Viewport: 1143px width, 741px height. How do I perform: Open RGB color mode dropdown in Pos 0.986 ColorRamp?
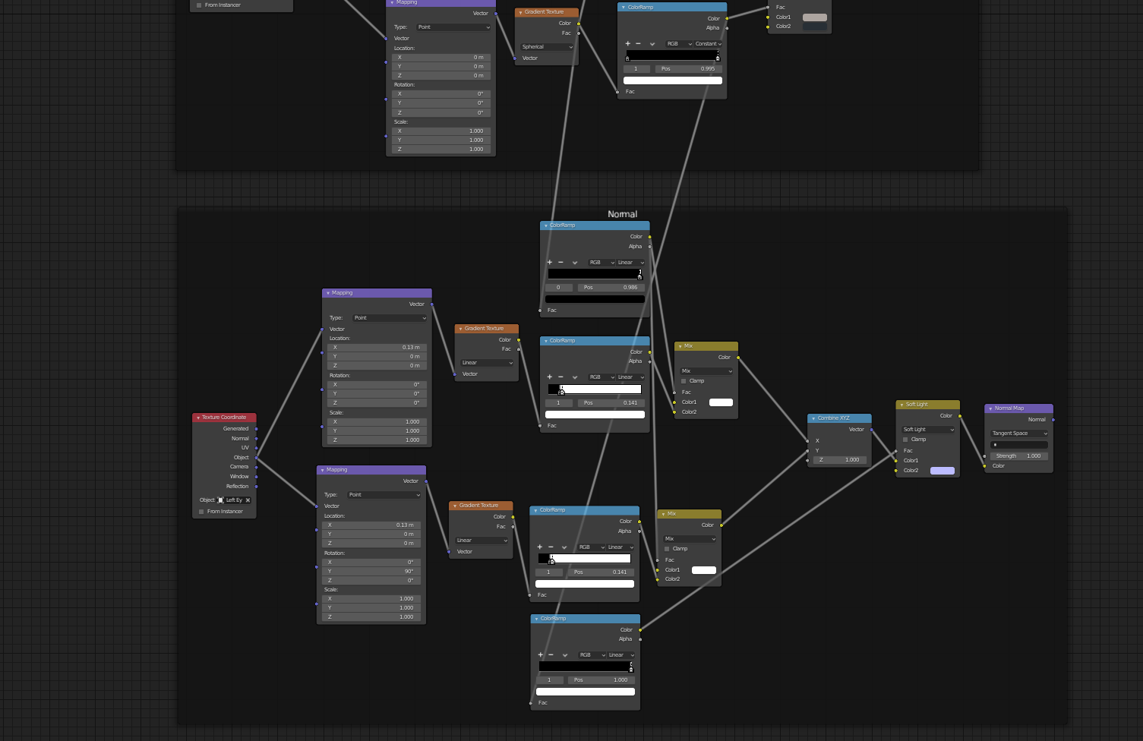click(x=601, y=263)
